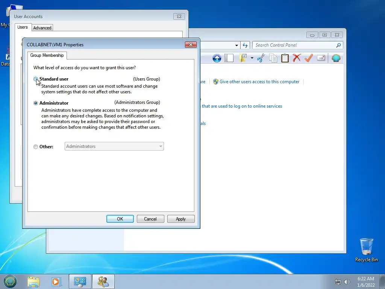Close the COLLABNET\VM1 Properties dialog
The height and width of the screenshot is (289, 385).
click(x=191, y=44)
